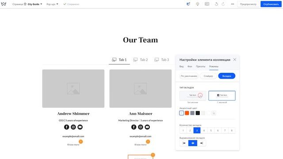Set number of tabs to 6
The width and height of the screenshot is (283, 159).
click(218, 130)
